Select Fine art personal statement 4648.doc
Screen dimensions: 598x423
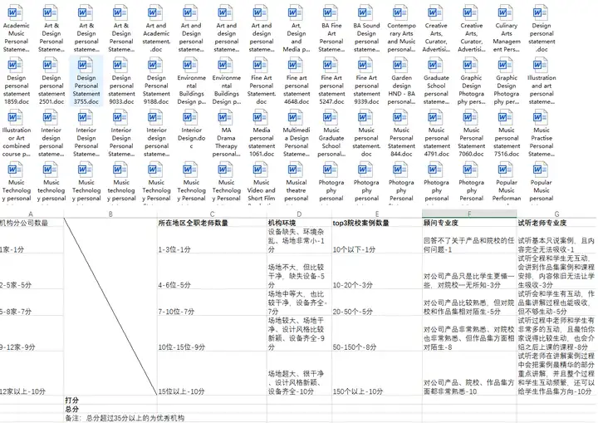[297, 81]
